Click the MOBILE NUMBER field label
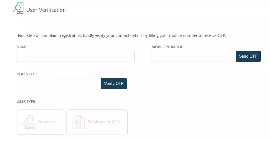 [x=167, y=47]
